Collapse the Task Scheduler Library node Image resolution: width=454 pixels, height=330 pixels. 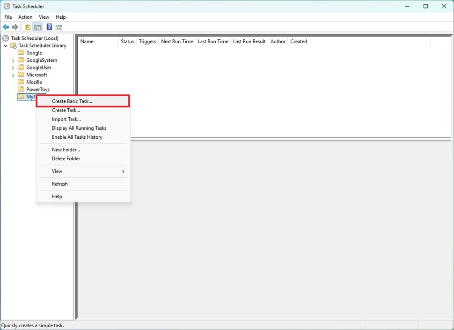[x=6, y=46]
